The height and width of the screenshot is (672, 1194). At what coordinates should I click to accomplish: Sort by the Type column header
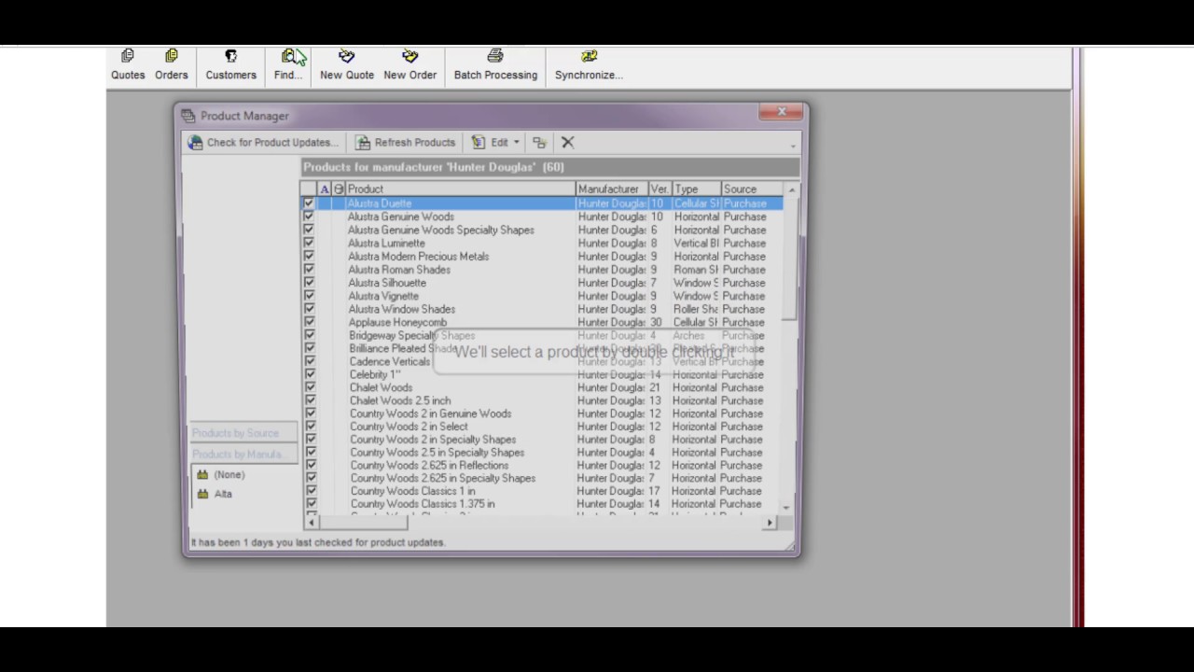(x=697, y=189)
